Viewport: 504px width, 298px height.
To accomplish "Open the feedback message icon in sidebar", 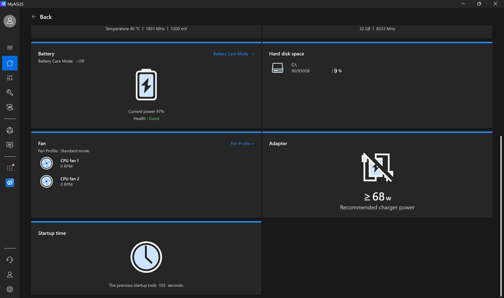I will click(x=10, y=145).
